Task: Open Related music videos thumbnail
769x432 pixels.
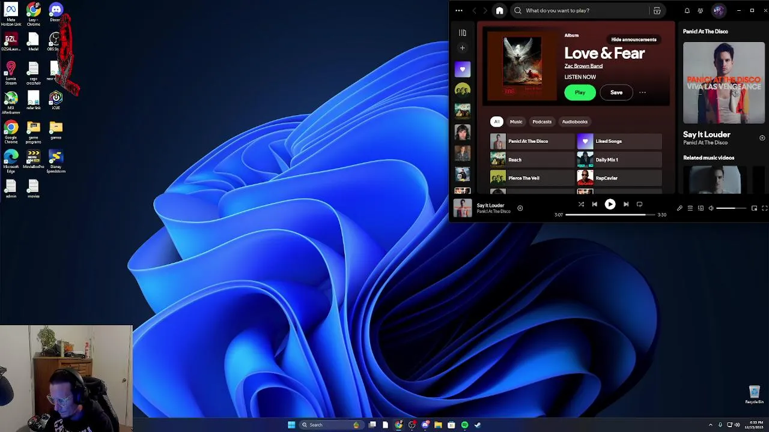Action: (715, 180)
